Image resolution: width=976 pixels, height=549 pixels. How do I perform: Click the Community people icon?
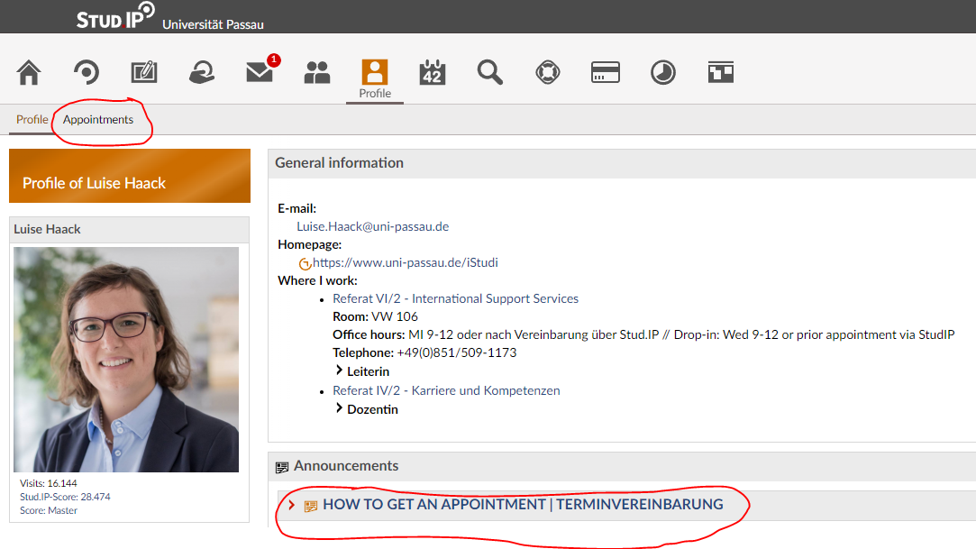pos(317,72)
